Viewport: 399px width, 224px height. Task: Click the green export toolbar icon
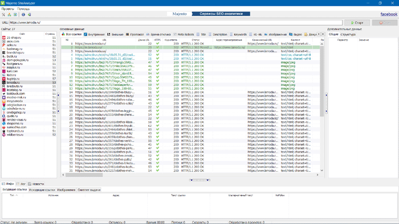click(29, 15)
